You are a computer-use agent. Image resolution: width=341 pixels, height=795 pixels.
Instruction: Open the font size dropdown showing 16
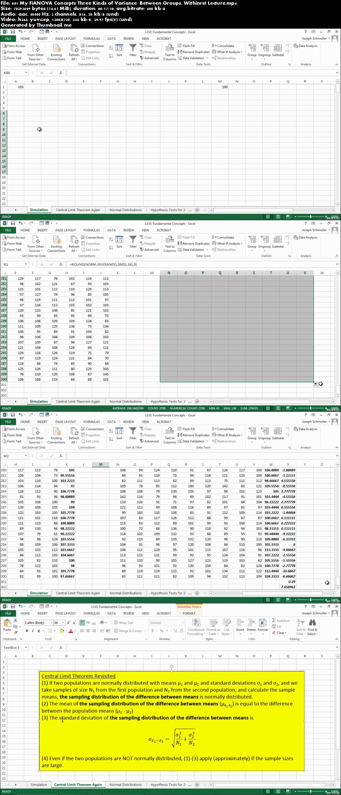point(63,623)
